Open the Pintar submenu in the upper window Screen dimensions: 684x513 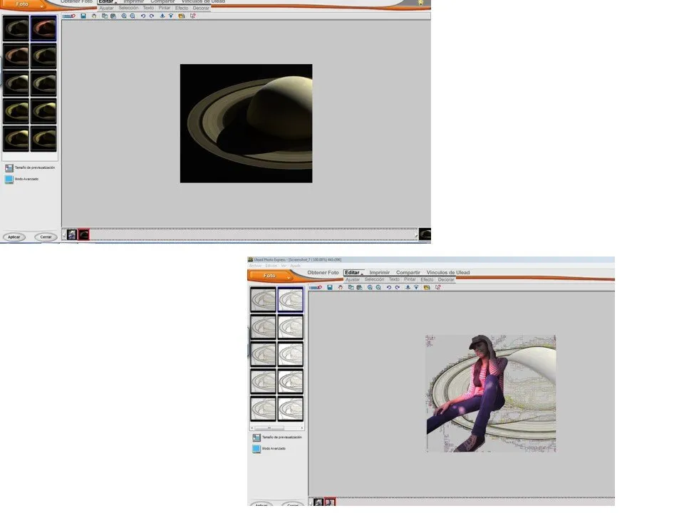coord(165,9)
